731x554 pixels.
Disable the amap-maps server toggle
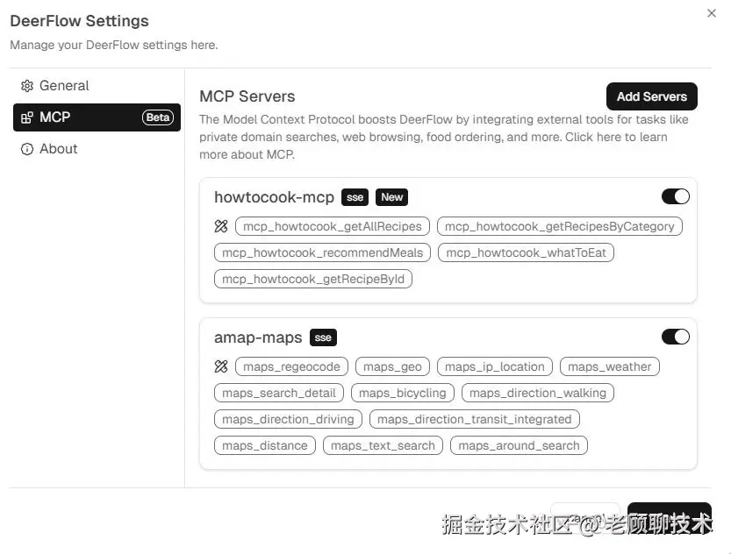click(675, 337)
